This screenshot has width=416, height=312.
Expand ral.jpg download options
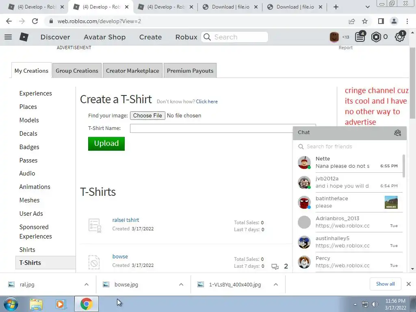(x=87, y=284)
